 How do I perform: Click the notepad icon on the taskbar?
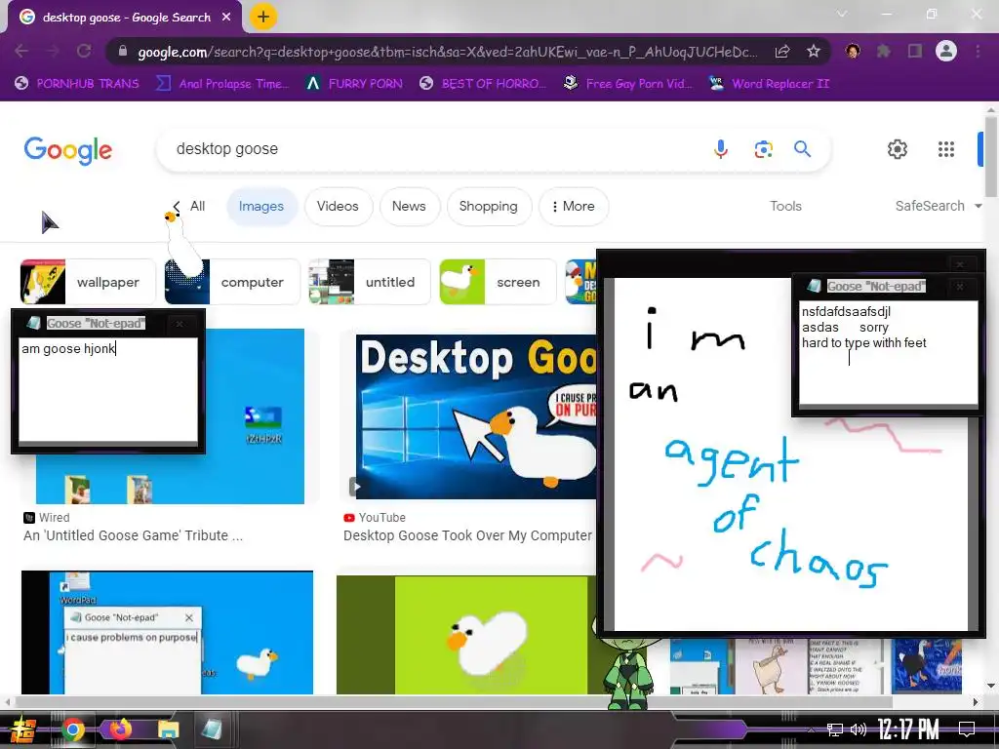(212, 729)
